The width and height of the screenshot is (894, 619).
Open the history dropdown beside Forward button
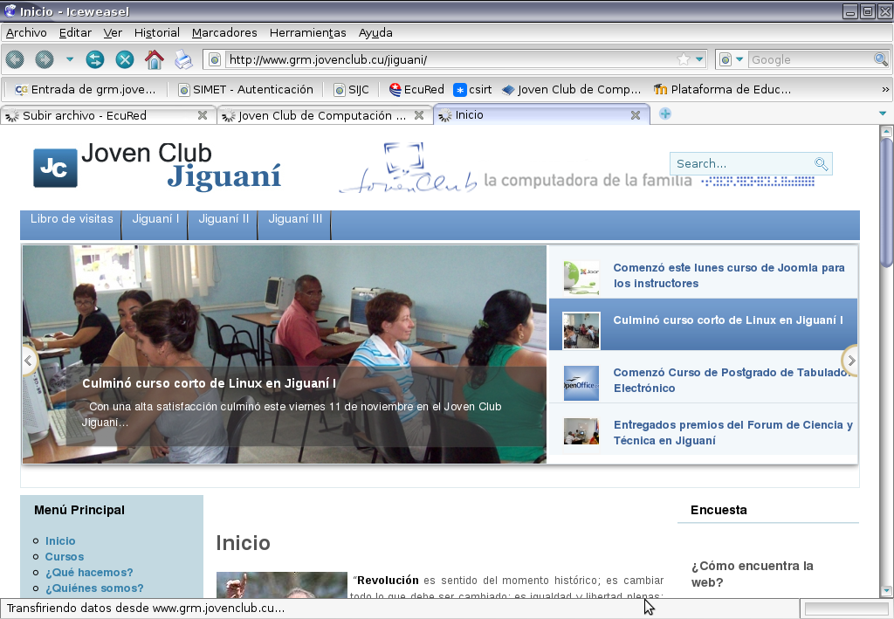[70, 59]
